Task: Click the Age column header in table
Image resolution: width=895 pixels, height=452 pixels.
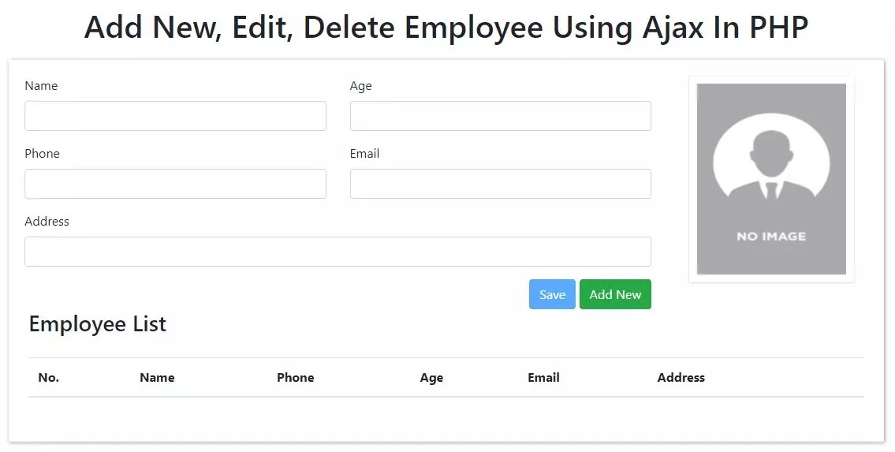Action: point(431,378)
